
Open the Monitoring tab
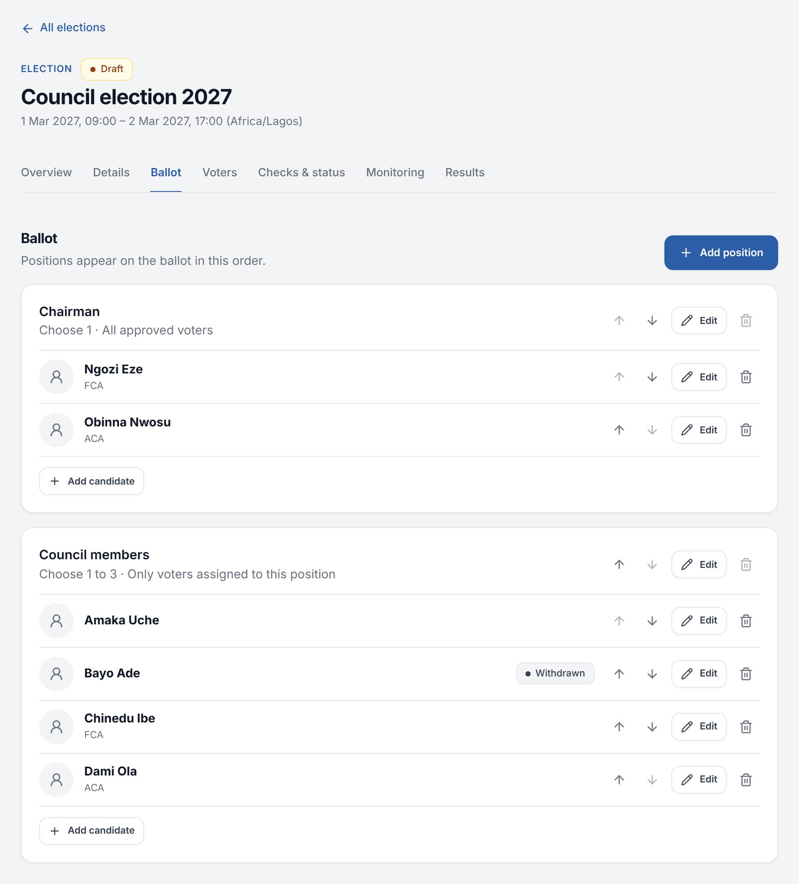395,172
